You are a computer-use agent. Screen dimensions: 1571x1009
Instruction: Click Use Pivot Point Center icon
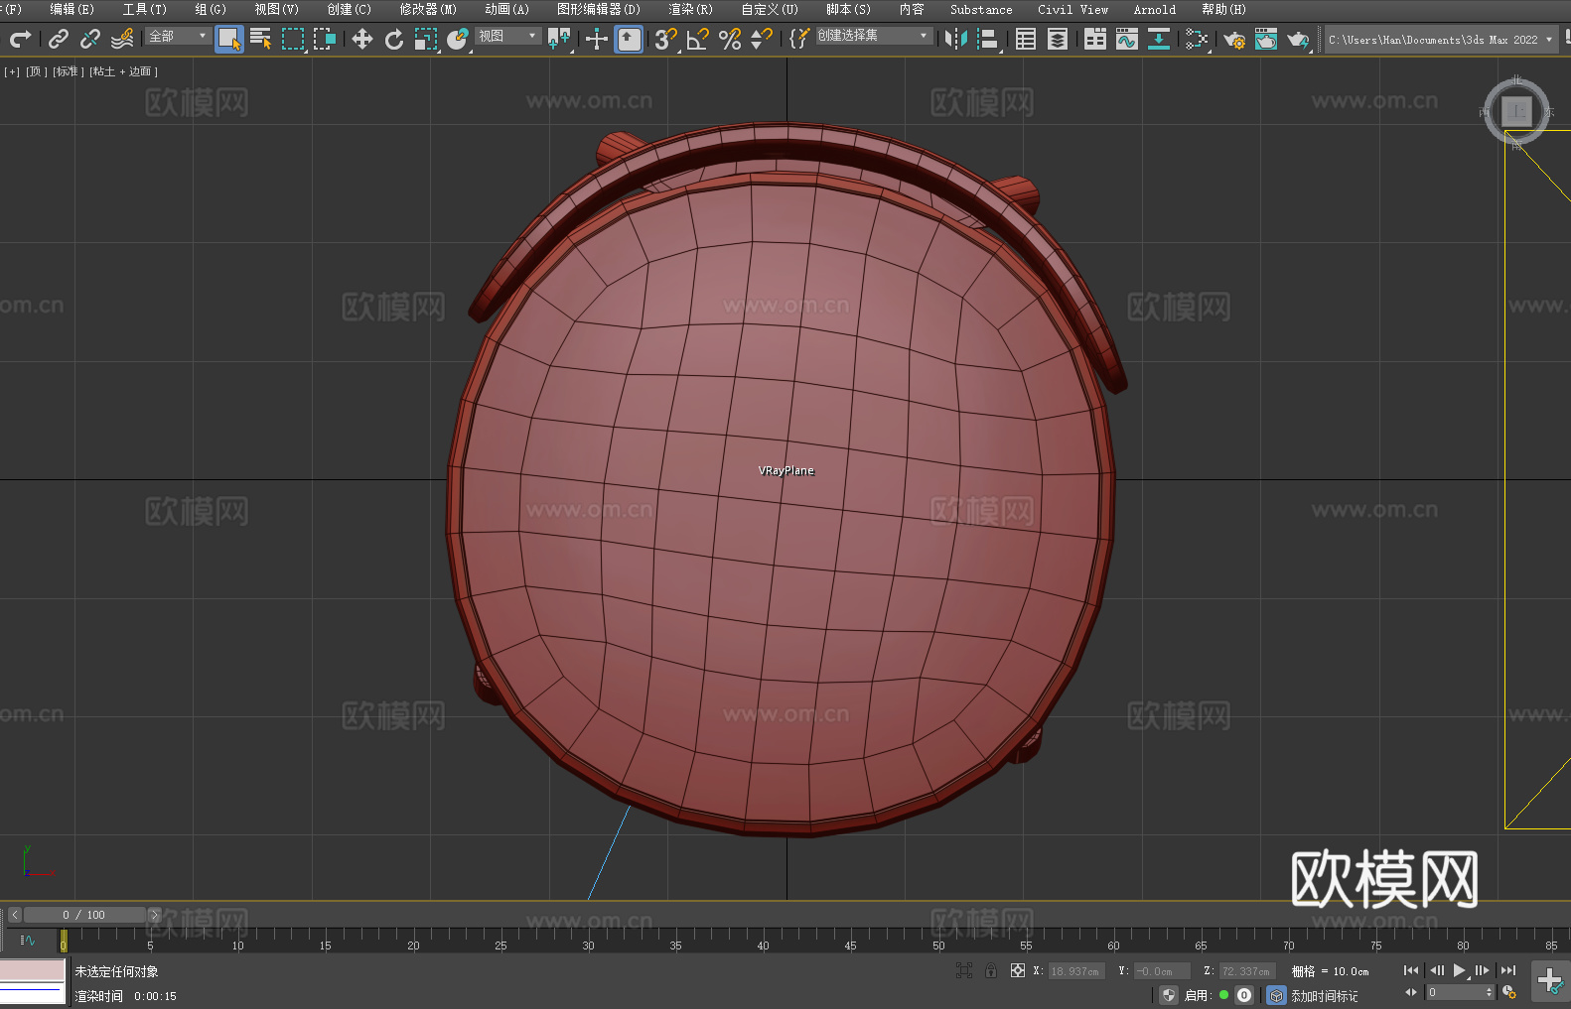(x=559, y=39)
